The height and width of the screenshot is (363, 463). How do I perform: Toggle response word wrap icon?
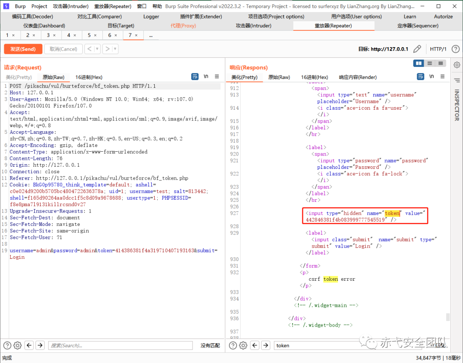tap(421, 77)
